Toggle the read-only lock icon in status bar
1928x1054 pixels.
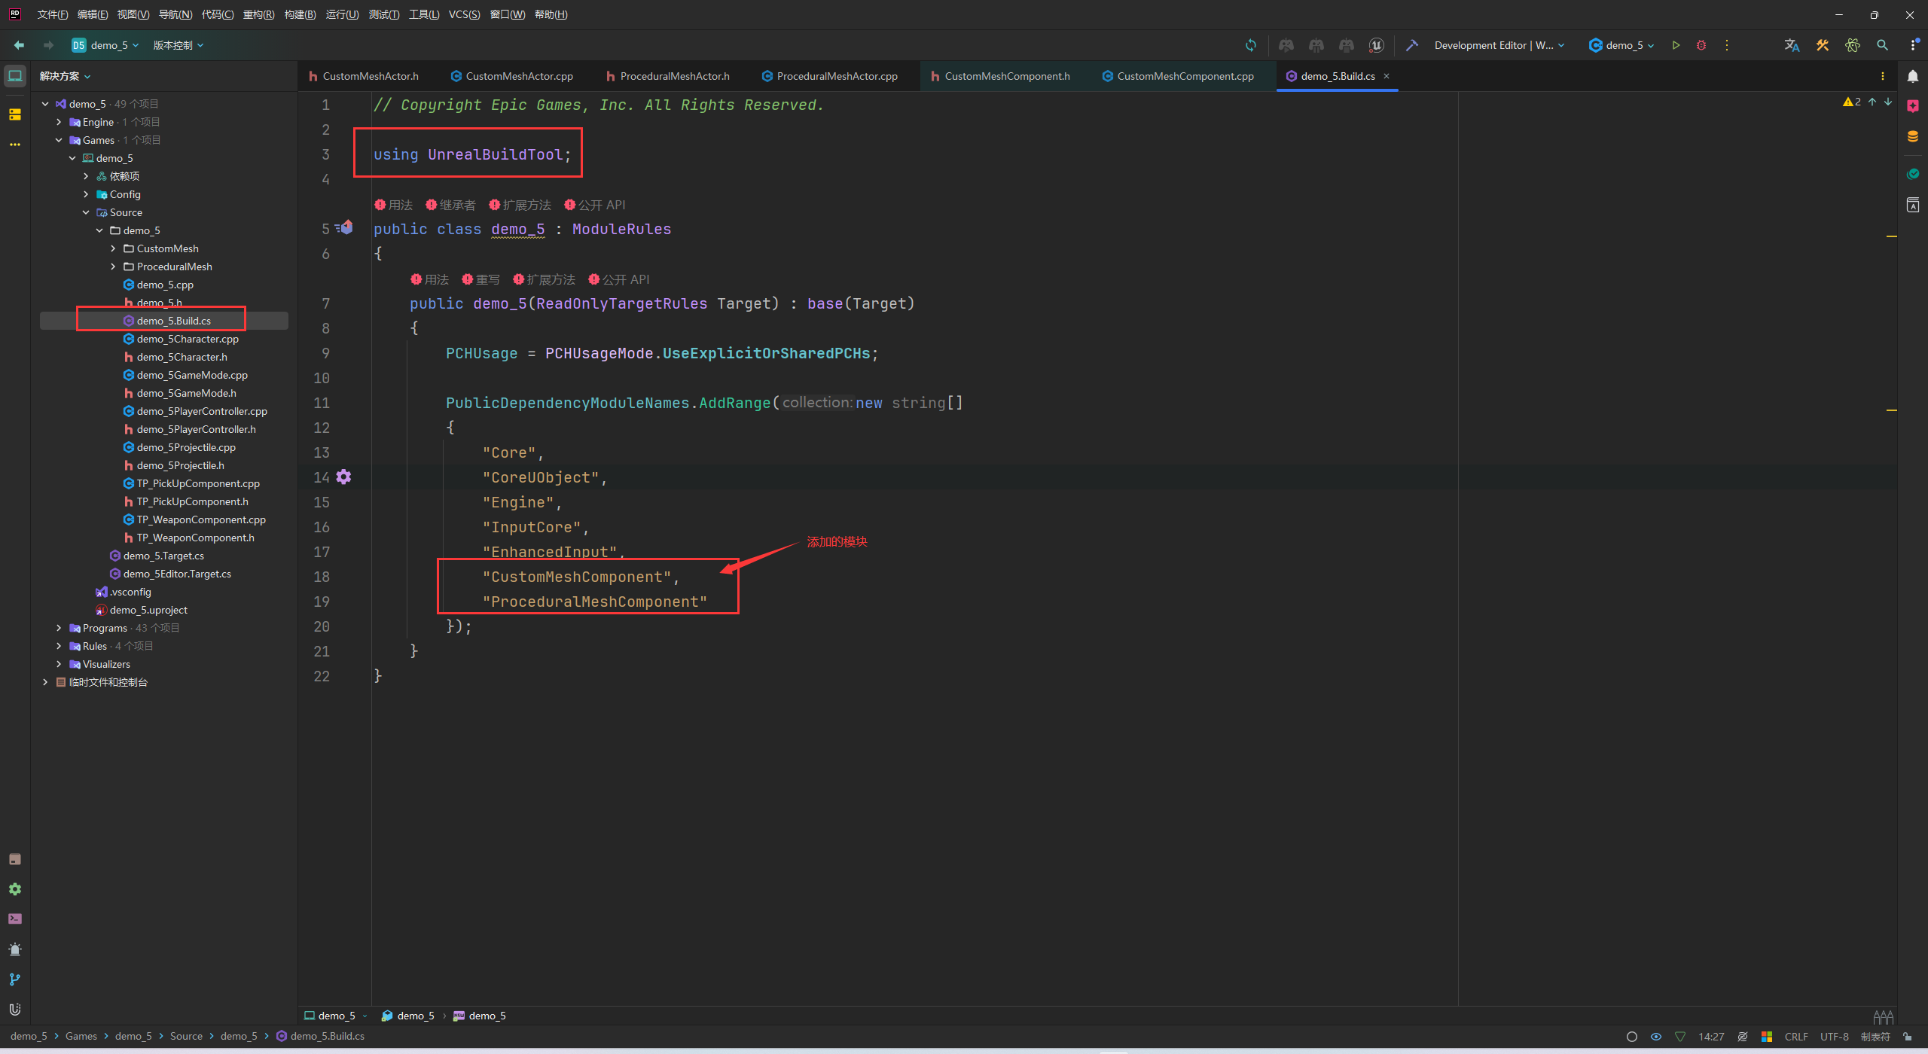pos(1908,1037)
